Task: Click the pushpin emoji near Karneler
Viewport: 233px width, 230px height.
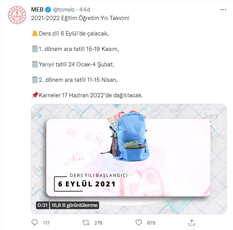Action: 35,95
